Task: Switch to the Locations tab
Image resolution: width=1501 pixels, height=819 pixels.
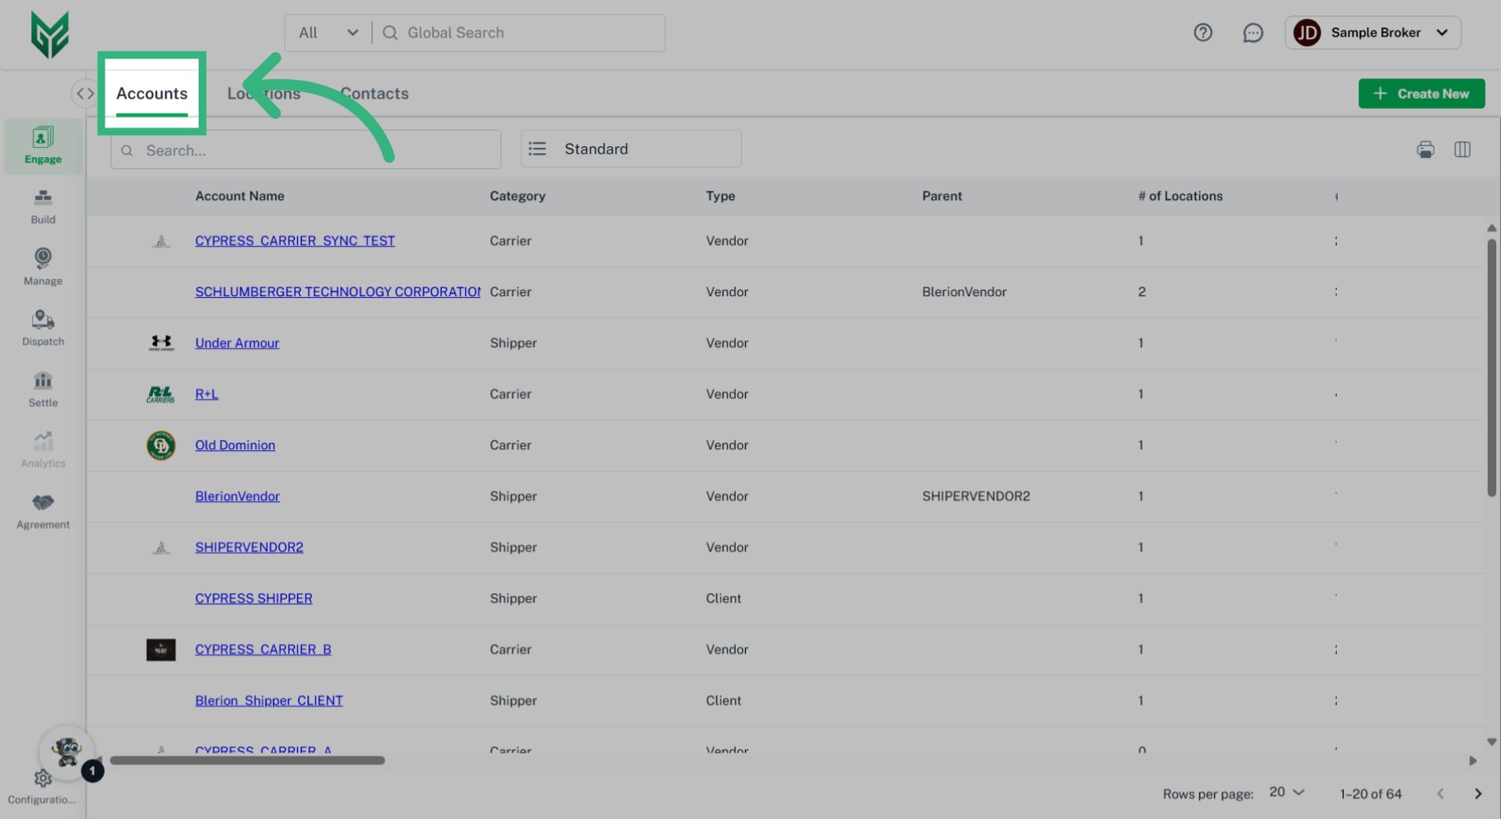Action: click(263, 93)
